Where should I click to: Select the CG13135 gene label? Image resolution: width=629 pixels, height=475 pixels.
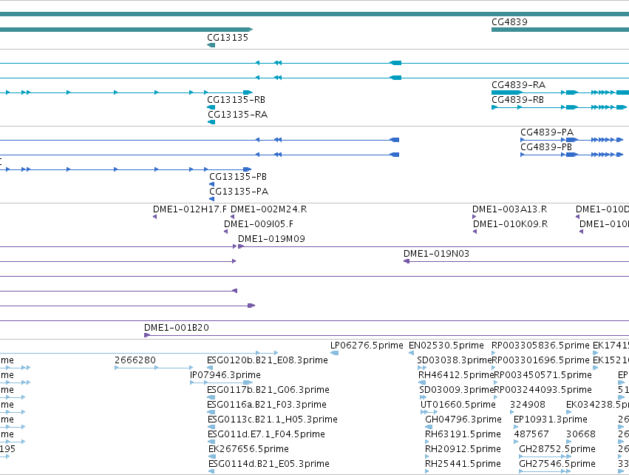click(228, 38)
